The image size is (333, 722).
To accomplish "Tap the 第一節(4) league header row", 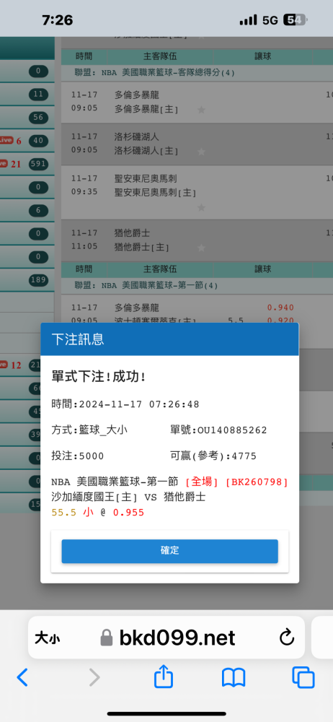I will pyautogui.click(x=197, y=285).
